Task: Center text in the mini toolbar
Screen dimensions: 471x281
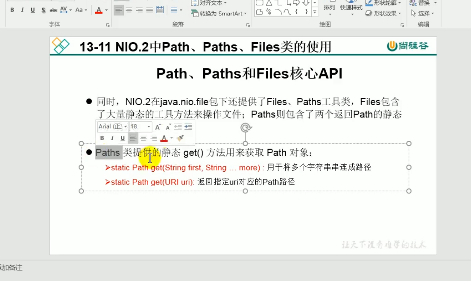Action: [x=143, y=138]
